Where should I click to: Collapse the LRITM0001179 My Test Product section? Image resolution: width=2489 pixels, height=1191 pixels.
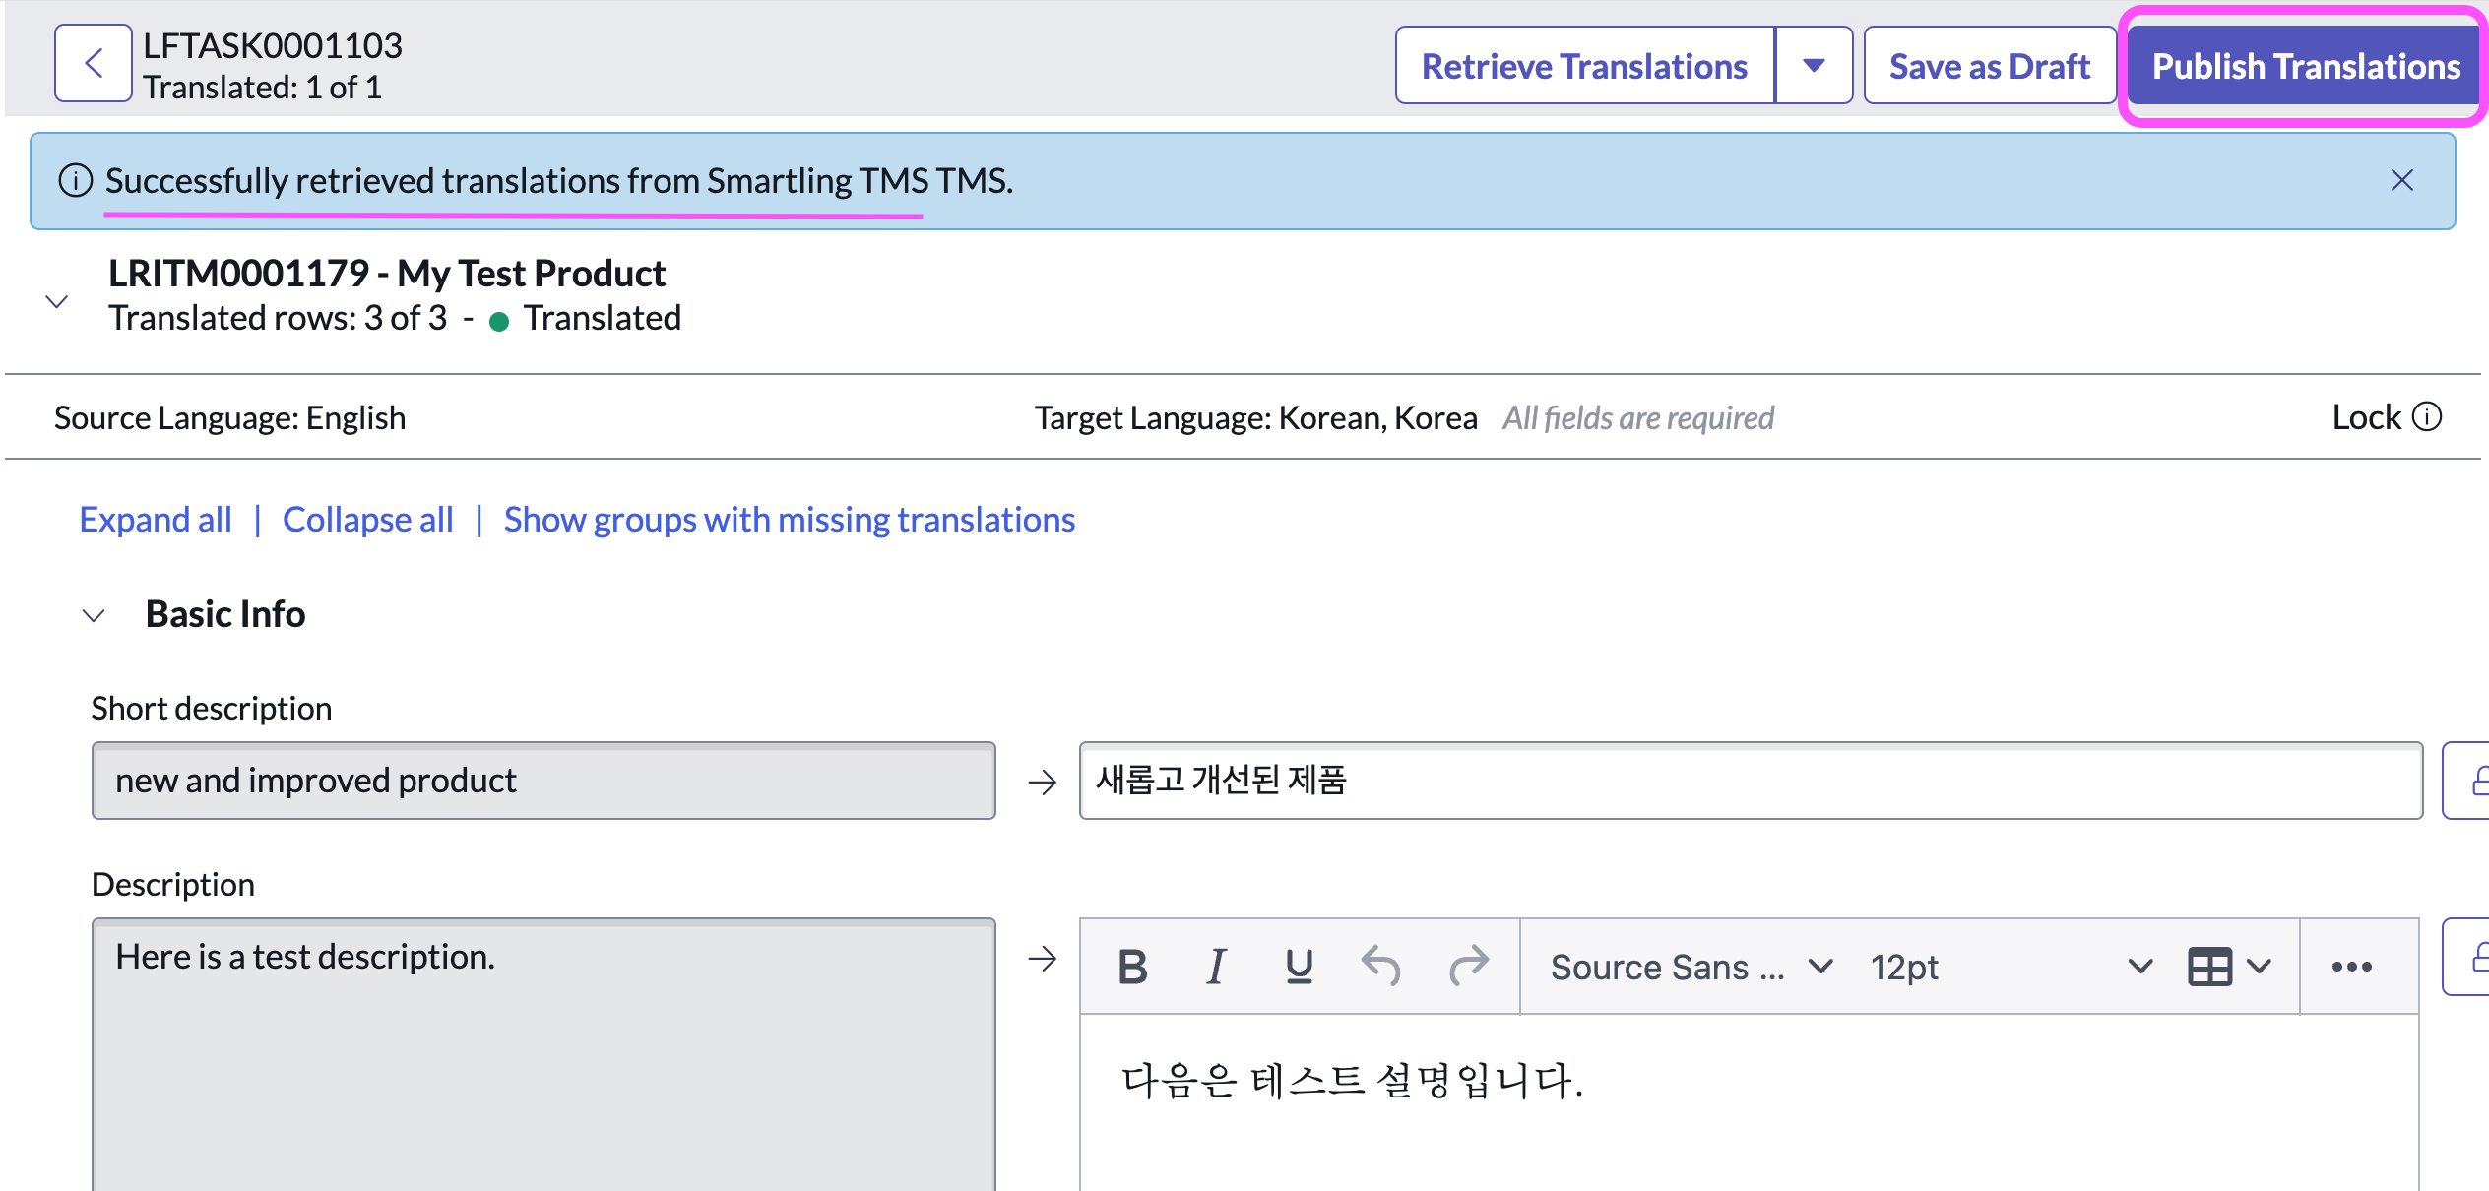56,301
